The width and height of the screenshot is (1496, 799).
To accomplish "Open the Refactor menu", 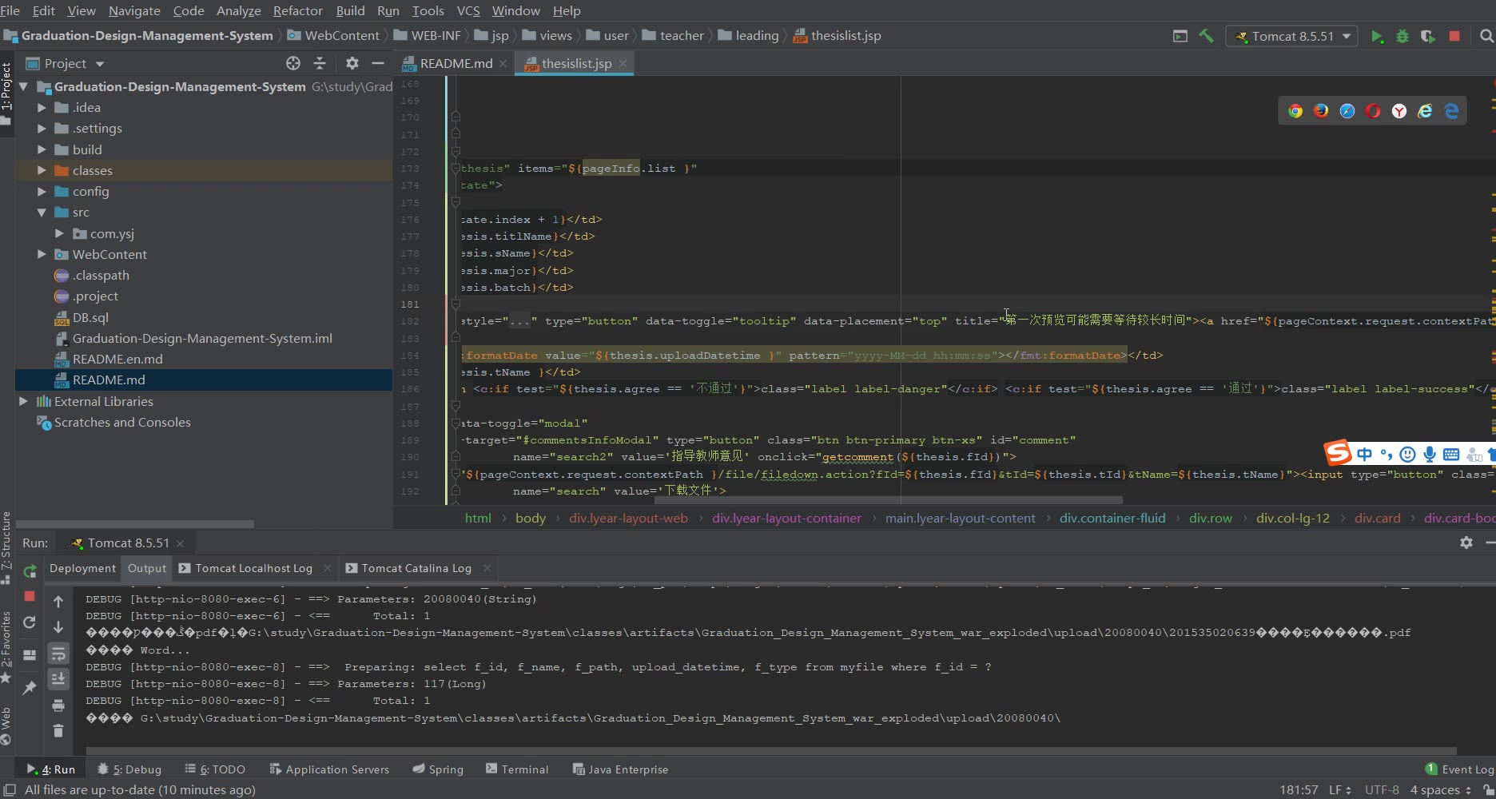I will pos(297,10).
